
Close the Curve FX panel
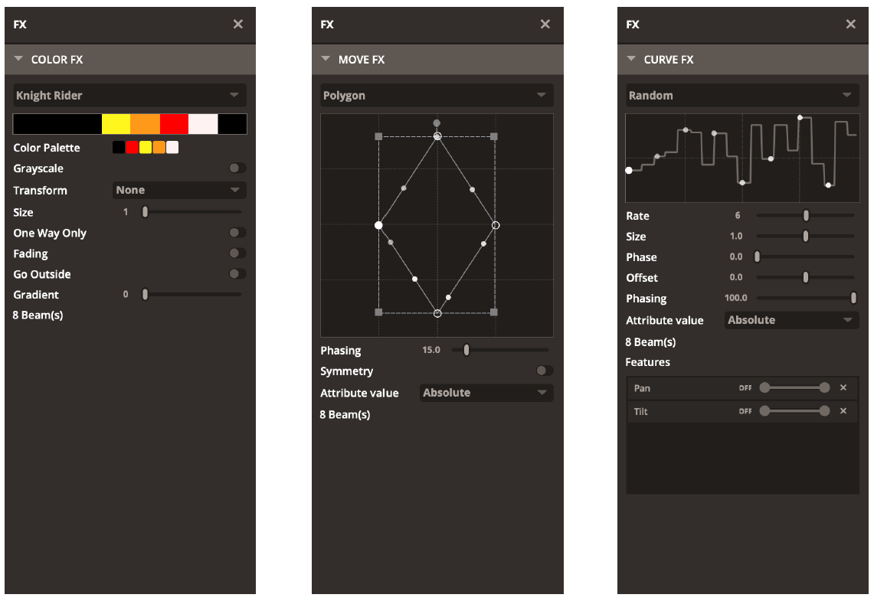point(851,24)
